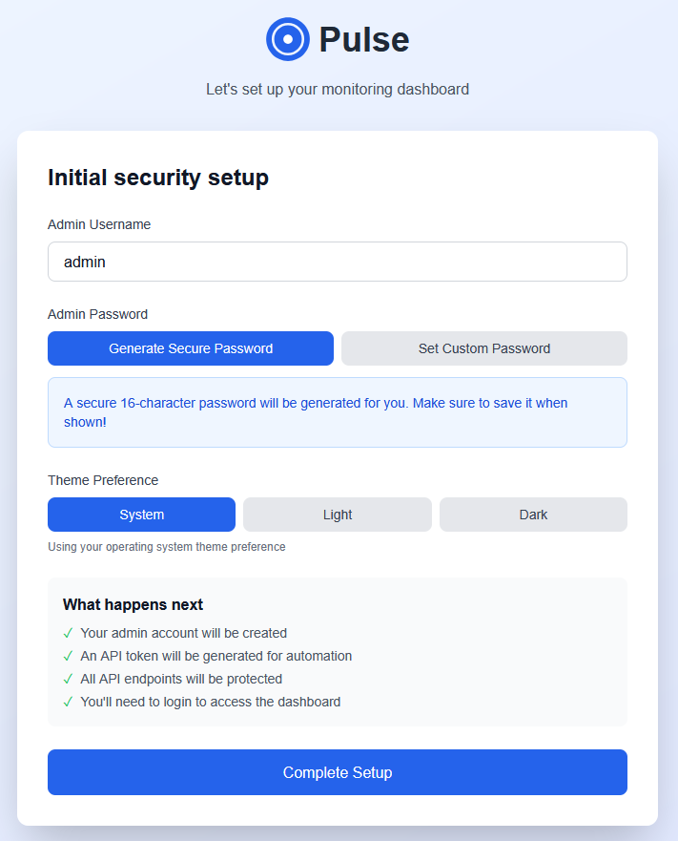Click the checkmark next to API token item
Image resolution: width=678 pixels, height=841 pixels.
pyautogui.click(x=68, y=656)
